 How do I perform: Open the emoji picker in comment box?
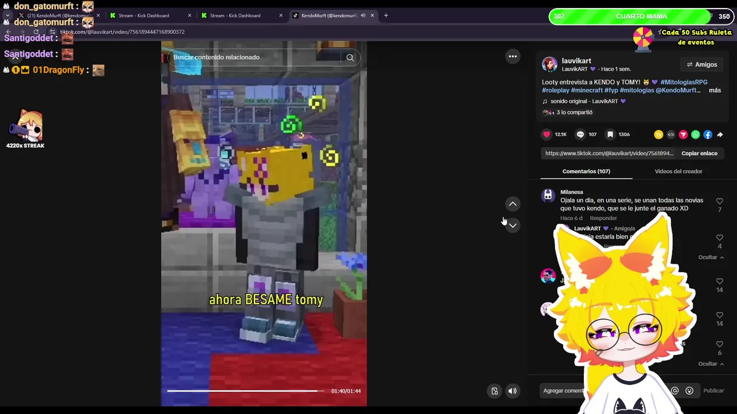coord(689,390)
